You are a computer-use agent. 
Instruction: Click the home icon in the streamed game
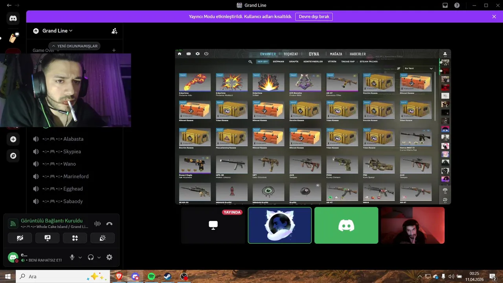tap(180, 54)
